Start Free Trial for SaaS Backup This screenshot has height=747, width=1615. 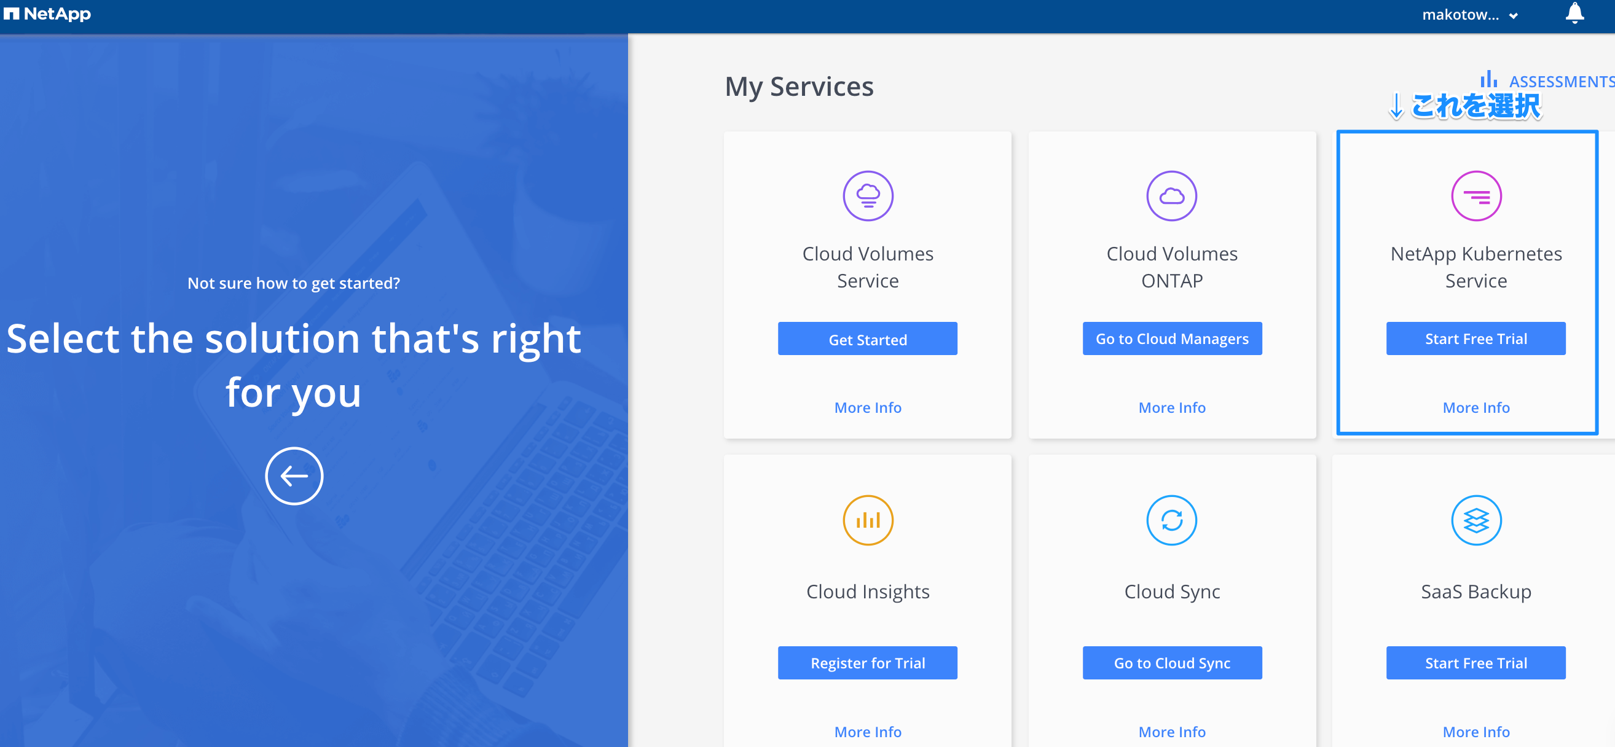[x=1475, y=662]
